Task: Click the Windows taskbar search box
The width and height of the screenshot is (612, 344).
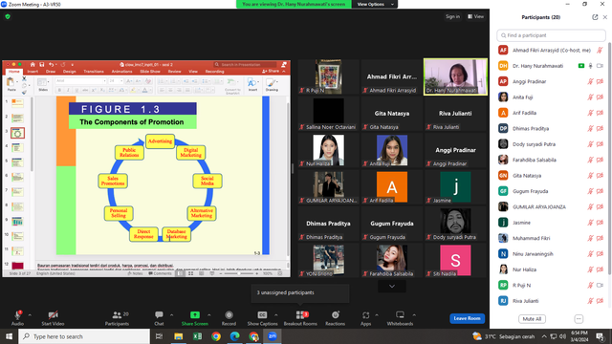Action: (x=84, y=336)
